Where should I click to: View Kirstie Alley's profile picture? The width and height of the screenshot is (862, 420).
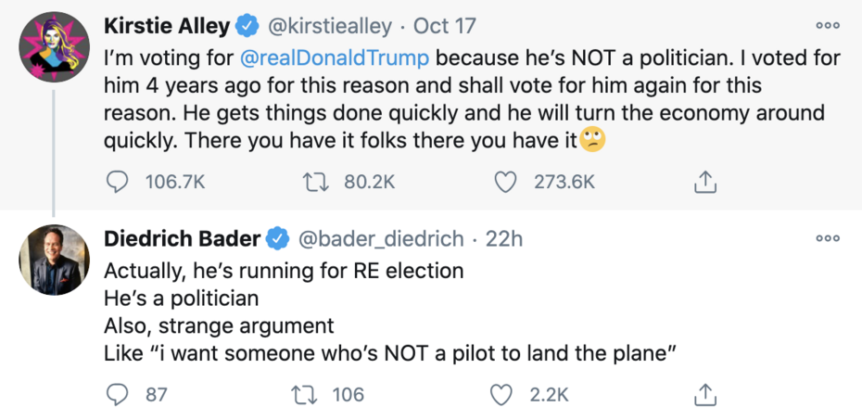55,48
